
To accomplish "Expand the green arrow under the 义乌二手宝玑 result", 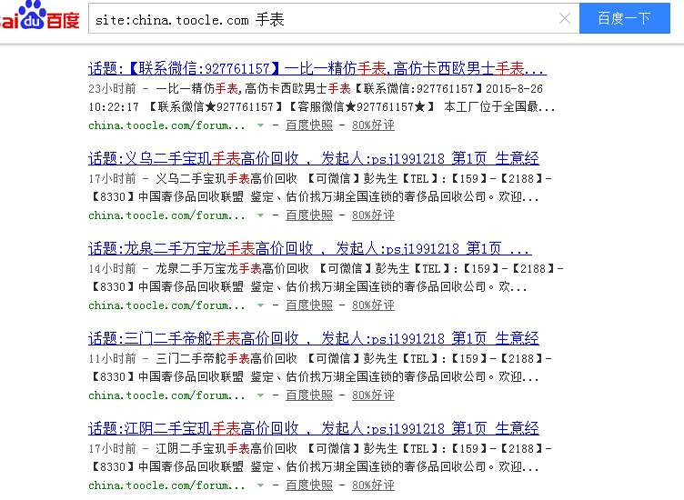I will [260, 215].
